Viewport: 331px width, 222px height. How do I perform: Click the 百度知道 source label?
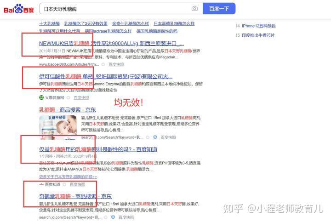[x=52, y=184]
